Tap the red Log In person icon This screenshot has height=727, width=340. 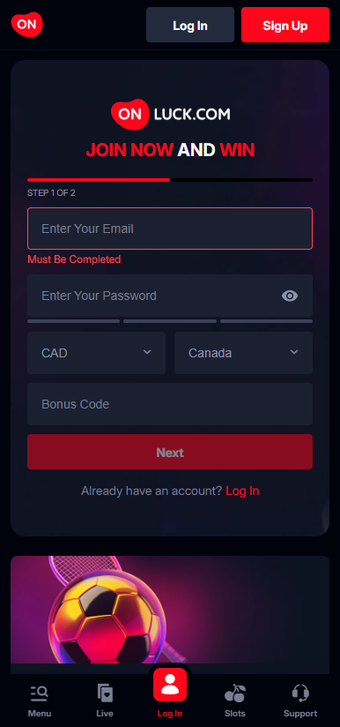tap(170, 685)
